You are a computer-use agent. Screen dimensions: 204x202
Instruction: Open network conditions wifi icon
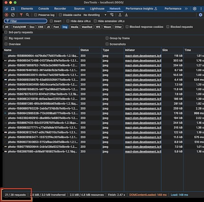coord(112,15)
